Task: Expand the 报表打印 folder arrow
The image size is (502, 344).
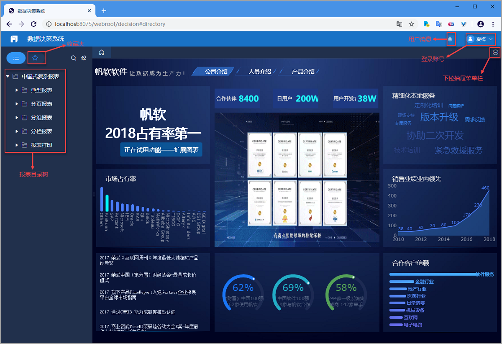Action: click(x=17, y=145)
